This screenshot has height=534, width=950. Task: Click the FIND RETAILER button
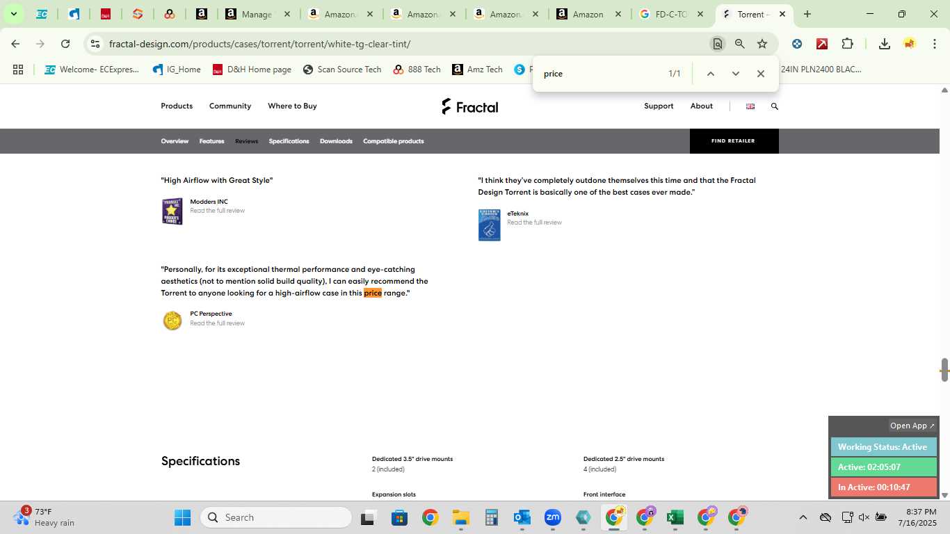point(734,140)
